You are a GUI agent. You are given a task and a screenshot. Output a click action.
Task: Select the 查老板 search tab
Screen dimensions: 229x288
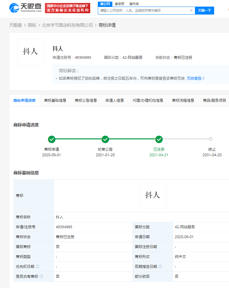pos(120,4)
